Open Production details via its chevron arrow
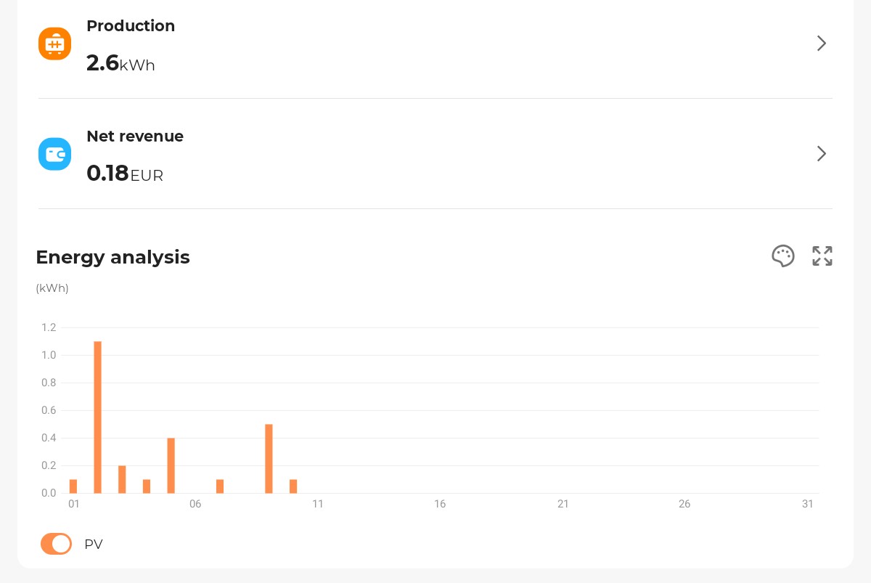 (x=821, y=44)
